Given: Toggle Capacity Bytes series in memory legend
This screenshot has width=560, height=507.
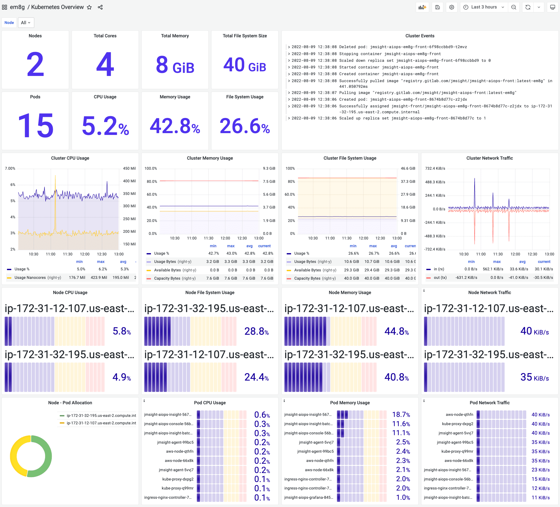Looking at the screenshot, I should [167, 278].
